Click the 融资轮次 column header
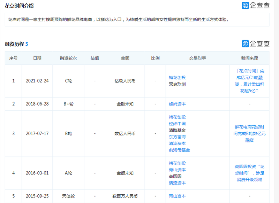This screenshot has height=203, width=279. [68, 58]
